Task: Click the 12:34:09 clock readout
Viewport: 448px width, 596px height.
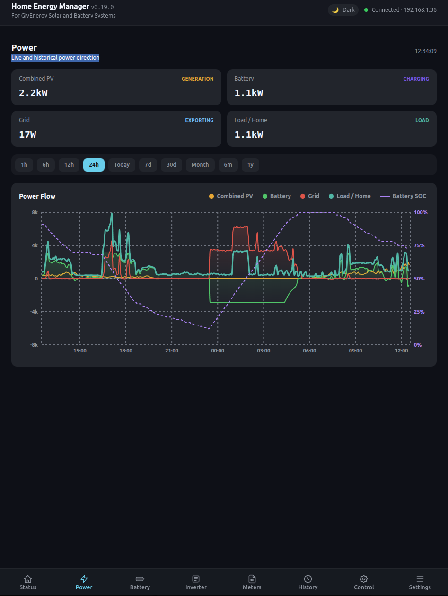Action: pos(426,51)
